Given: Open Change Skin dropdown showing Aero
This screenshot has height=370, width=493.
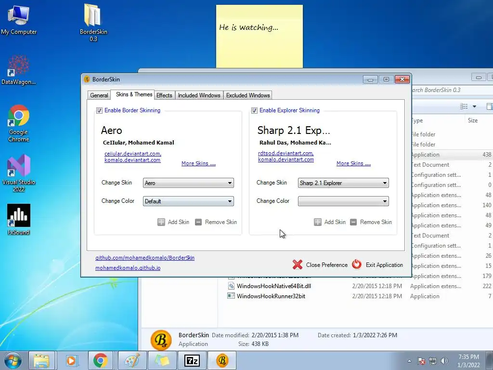Looking at the screenshot, I should pos(188,183).
